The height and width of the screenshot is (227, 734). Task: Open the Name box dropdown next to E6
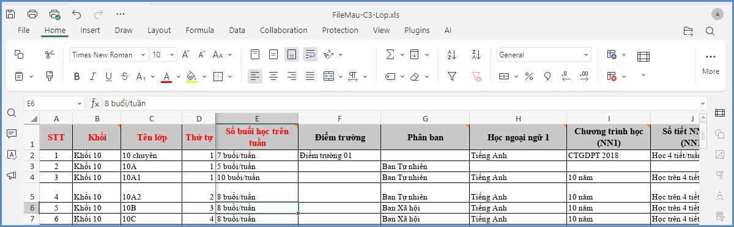[80, 104]
